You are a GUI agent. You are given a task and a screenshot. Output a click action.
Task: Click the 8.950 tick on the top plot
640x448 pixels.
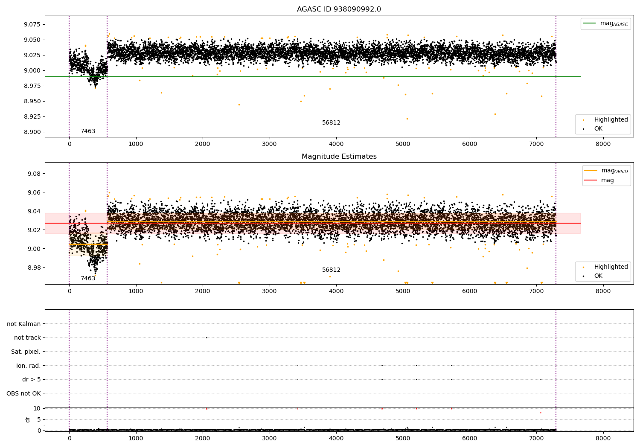pyautogui.click(x=32, y=101)
